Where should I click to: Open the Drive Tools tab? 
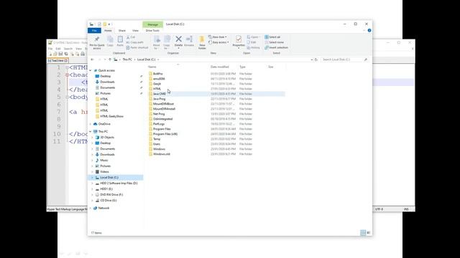click(x=152, y=31)
